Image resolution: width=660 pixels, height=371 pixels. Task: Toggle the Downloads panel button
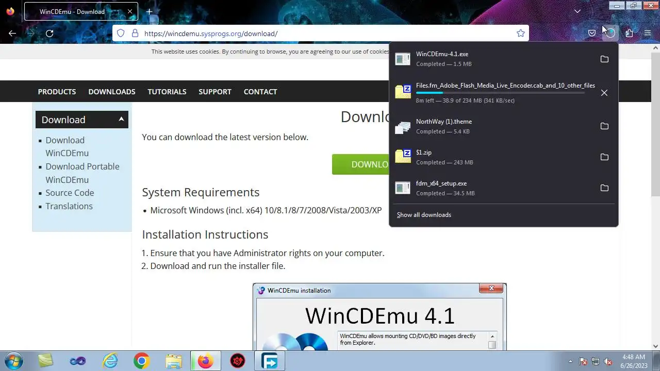(x=610, y=33)
